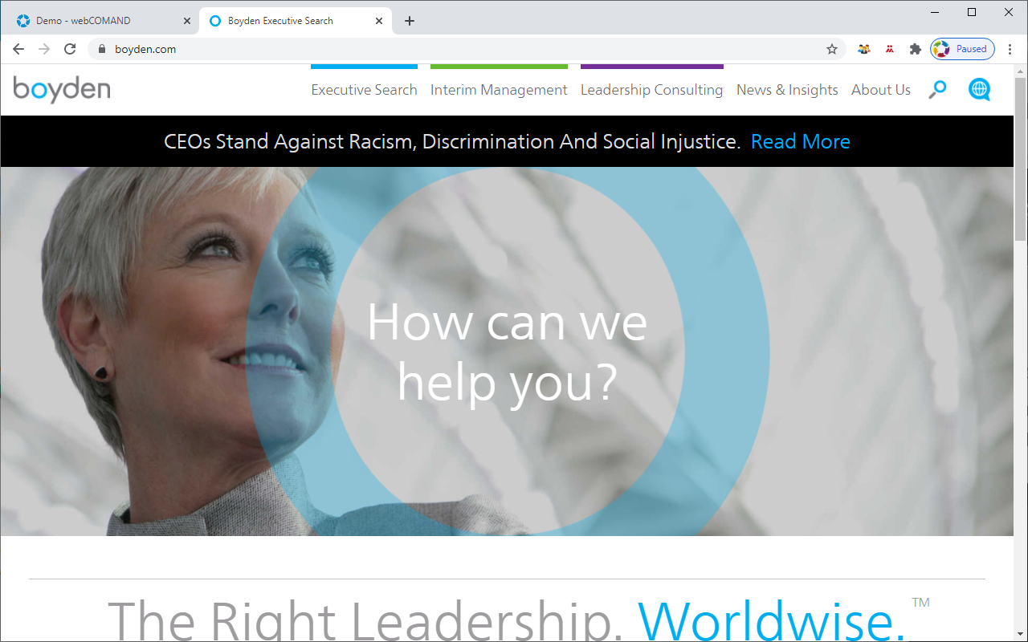Go back to the previous page
Screen dimensions: 1028x642
click(x=18, y=49)
